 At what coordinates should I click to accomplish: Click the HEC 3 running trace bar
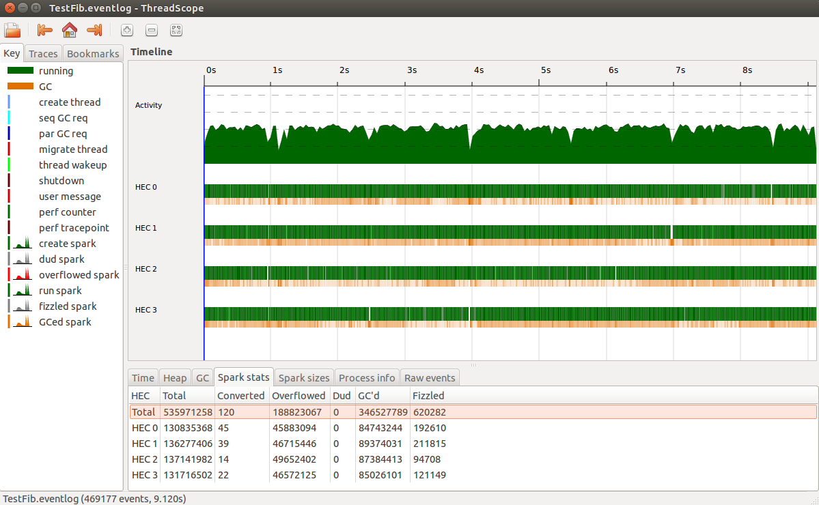click(510, 313)
